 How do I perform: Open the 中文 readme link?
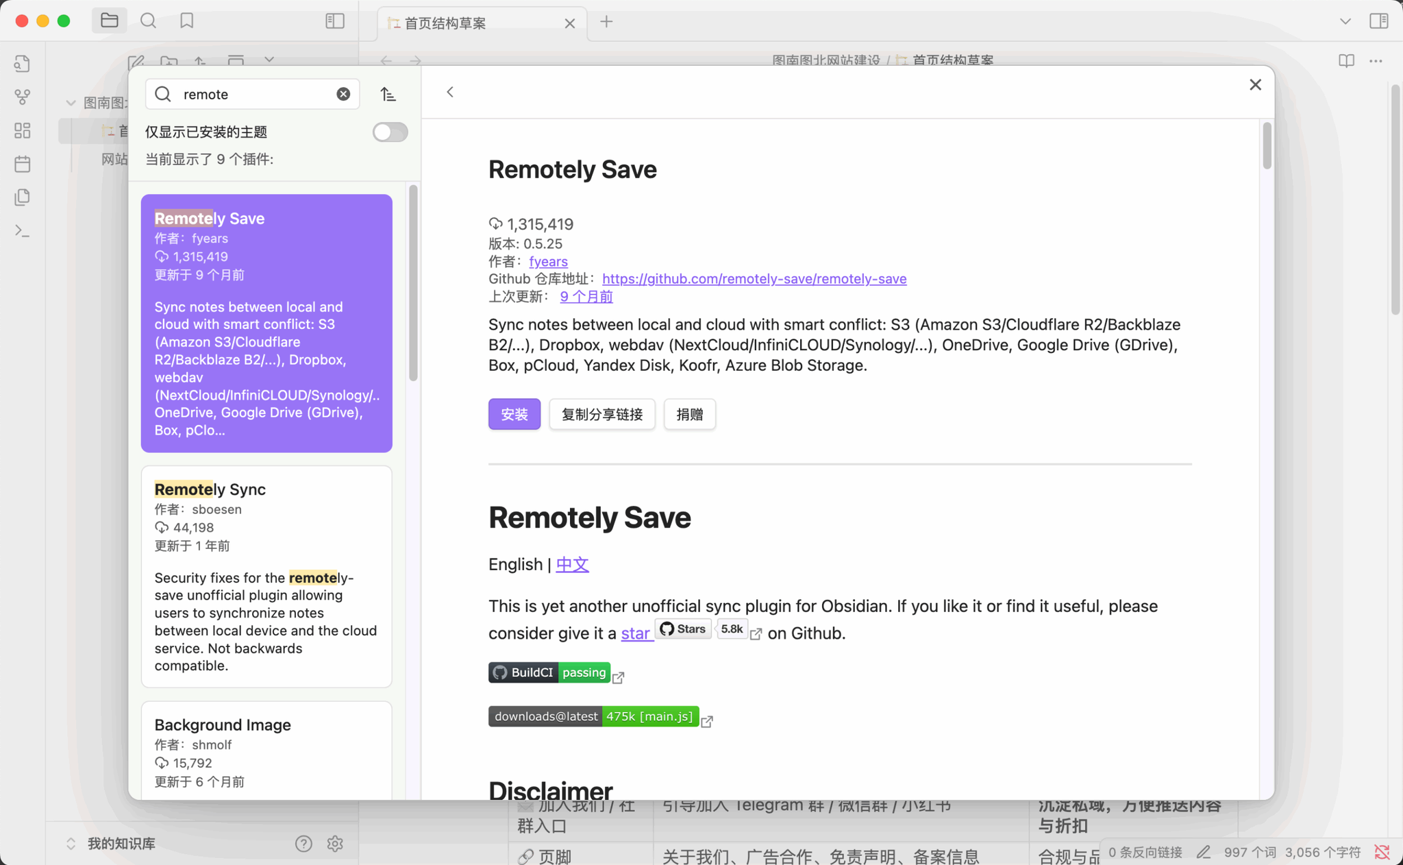click(572, 564)
